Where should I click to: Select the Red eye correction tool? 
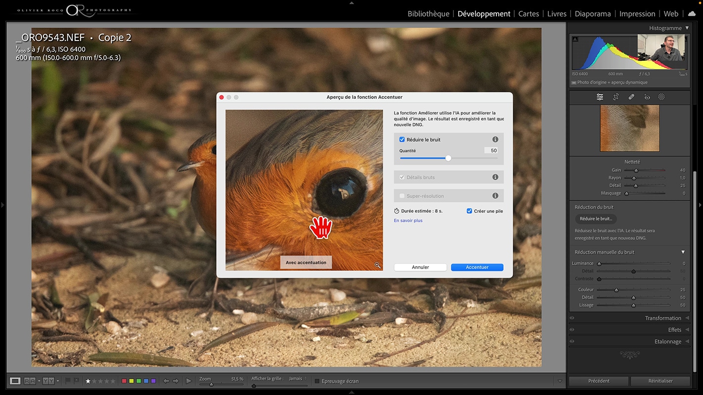(647, 97)
